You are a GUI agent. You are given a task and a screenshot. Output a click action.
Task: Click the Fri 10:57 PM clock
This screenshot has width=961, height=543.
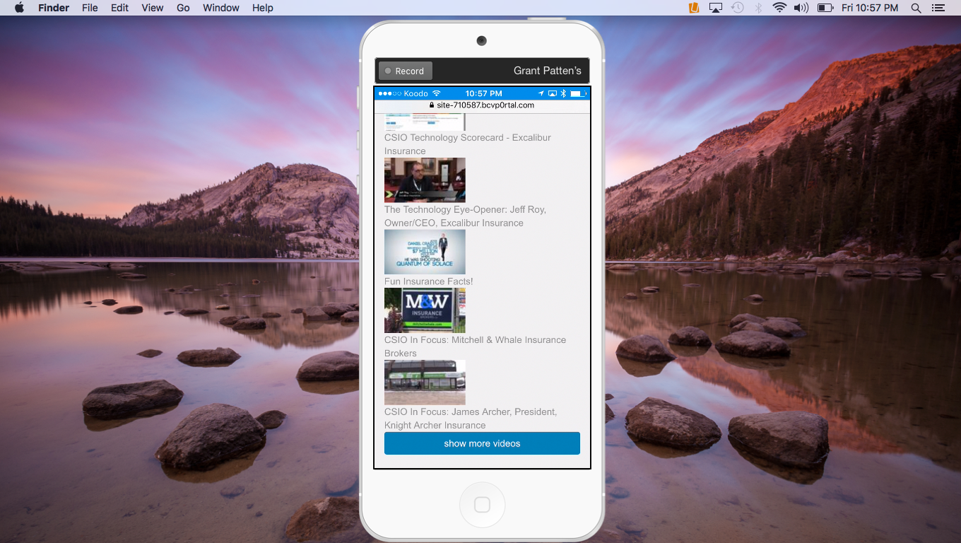pos(870,8)
